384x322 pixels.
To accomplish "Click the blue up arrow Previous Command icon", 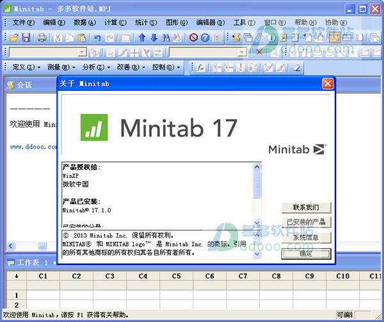I will click(142, 38).
